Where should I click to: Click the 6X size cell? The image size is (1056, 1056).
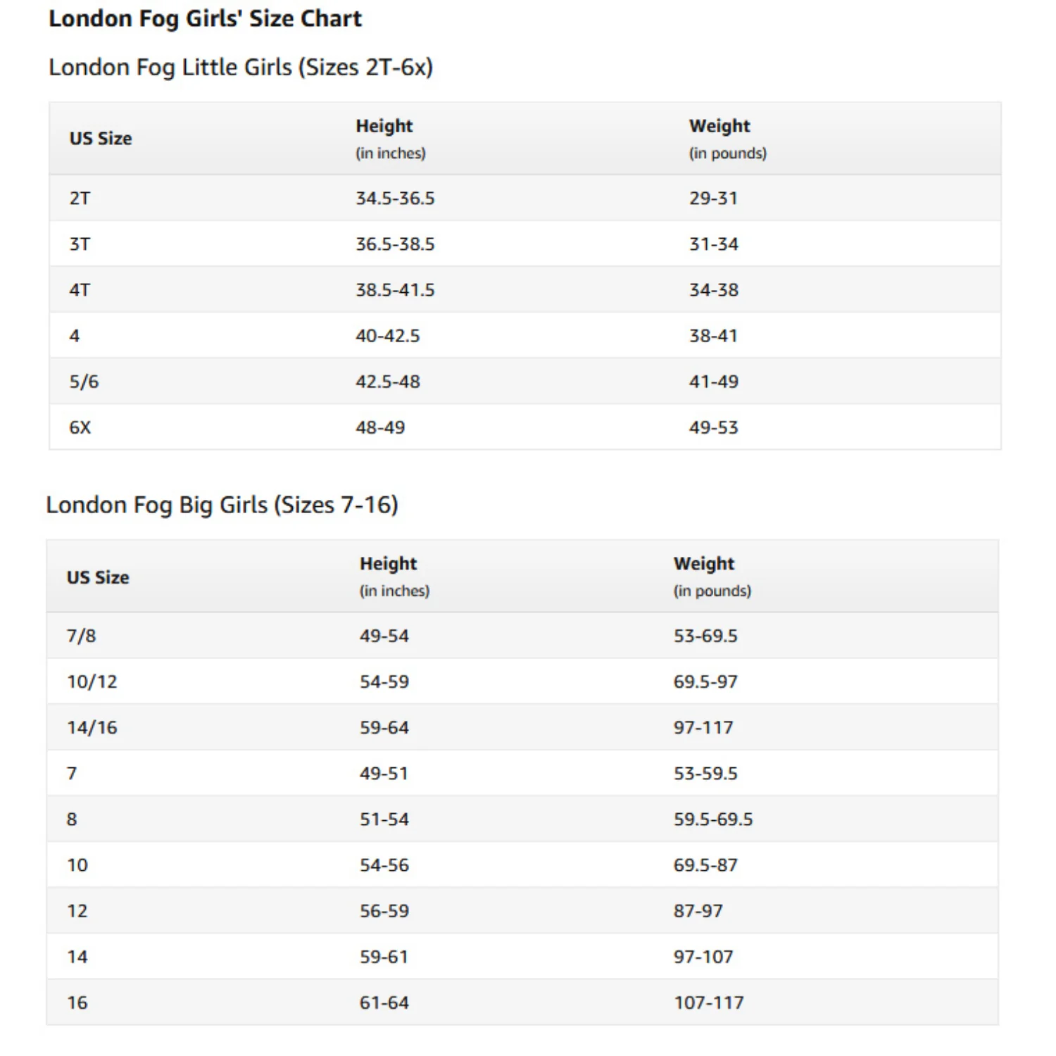tap(80, 427)
